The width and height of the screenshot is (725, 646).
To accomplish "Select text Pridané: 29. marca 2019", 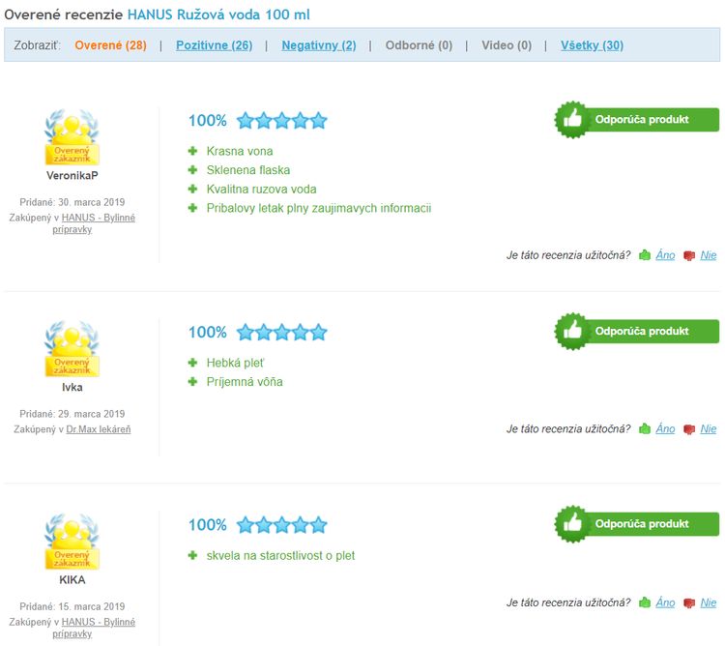I will (x=72, y=414).
